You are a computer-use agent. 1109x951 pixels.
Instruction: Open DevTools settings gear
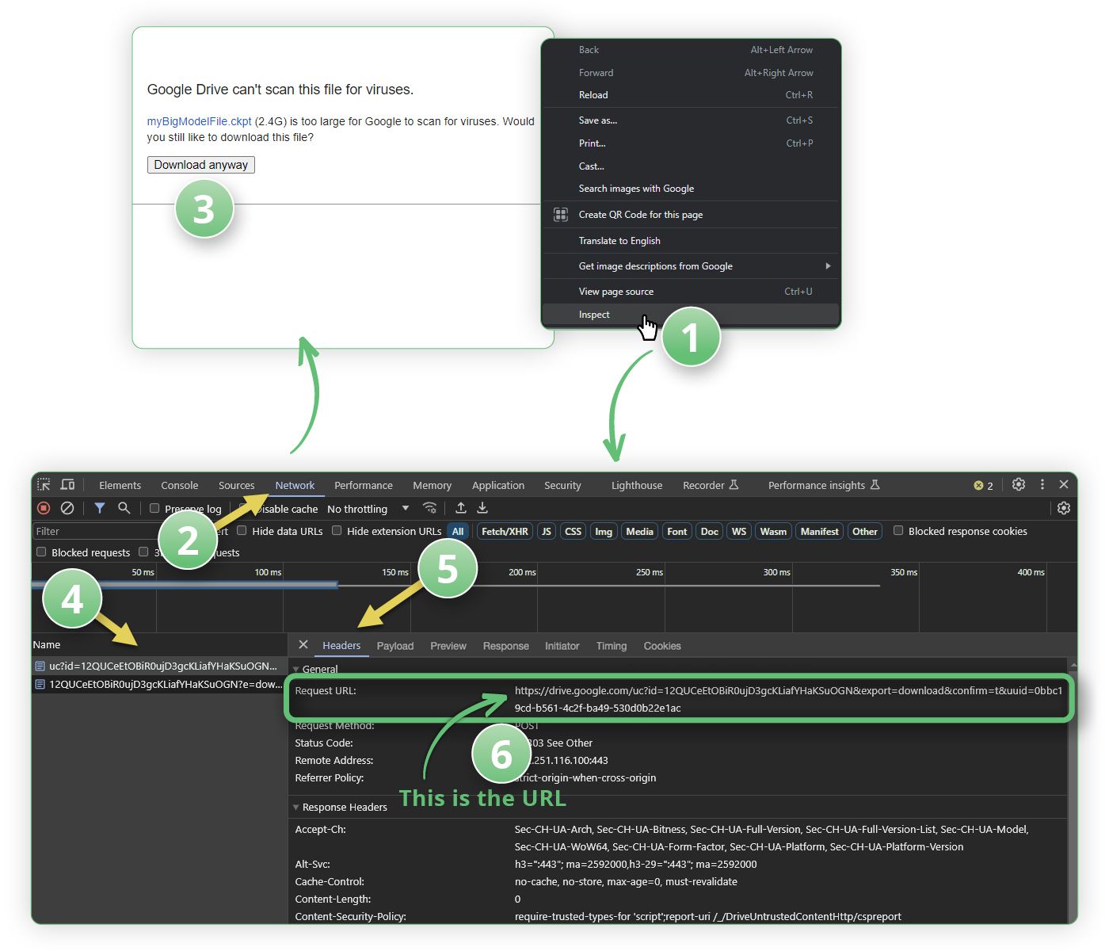1019,484
